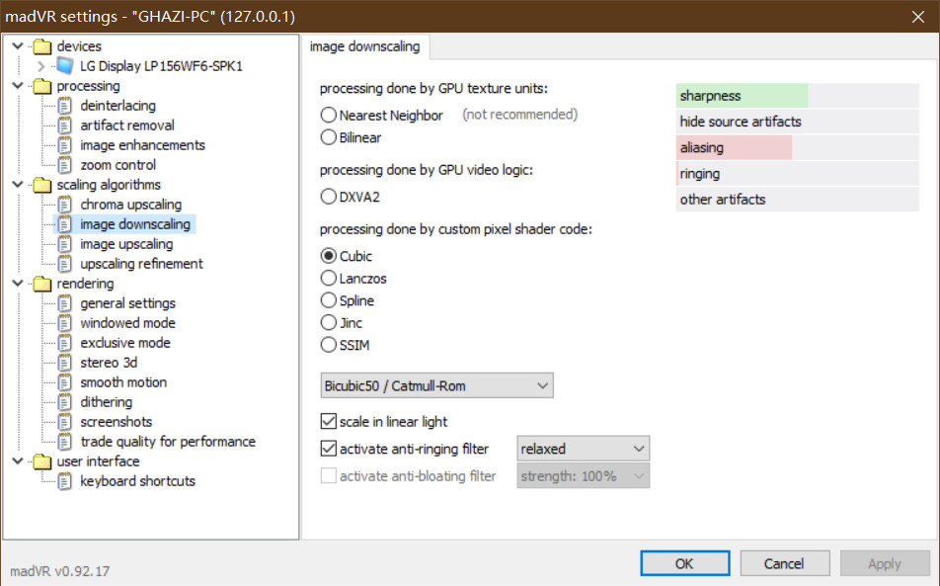
Task: Open image upscaling in the tree
Action: coord(126,244)
